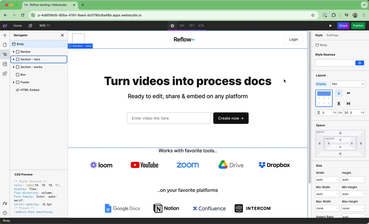Open a new browser tab
Image resolution: width=369 pixels, height=224 pixels.
[83, 5]
